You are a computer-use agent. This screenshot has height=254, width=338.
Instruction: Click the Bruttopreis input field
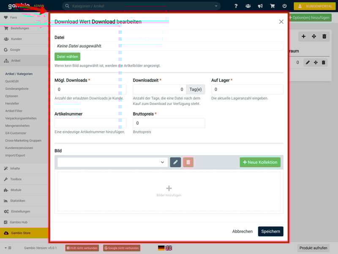[x=169, y=123]
